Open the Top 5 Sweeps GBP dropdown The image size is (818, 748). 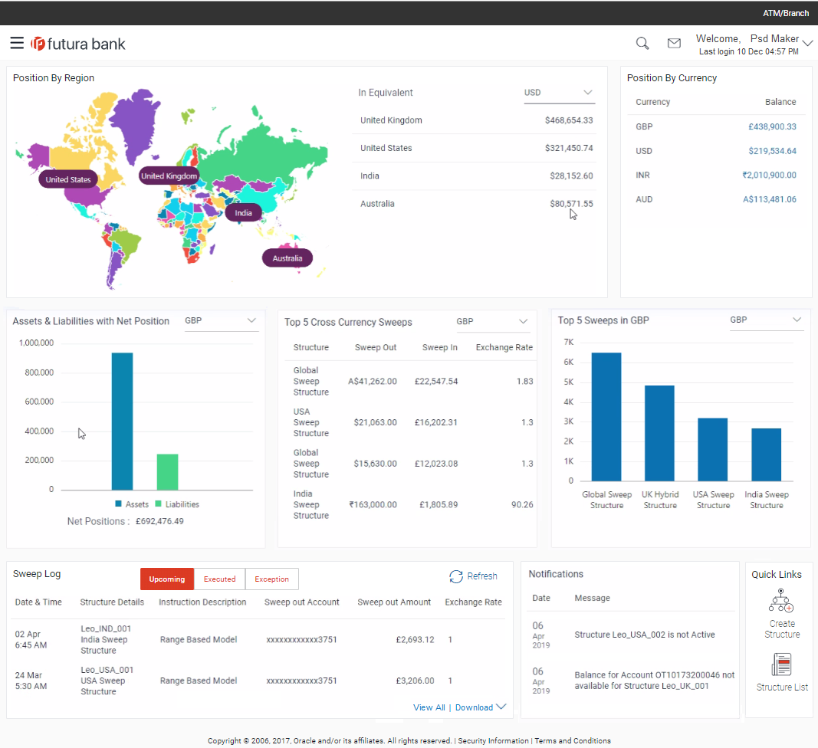[766, 320]
